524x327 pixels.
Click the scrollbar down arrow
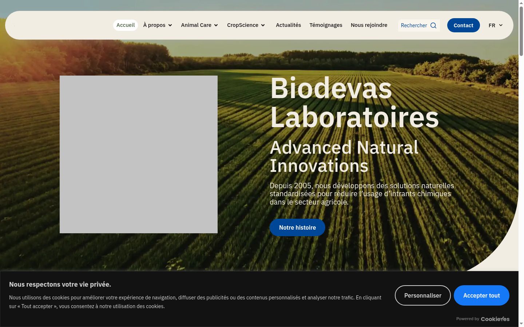click(x=521, y=324)
